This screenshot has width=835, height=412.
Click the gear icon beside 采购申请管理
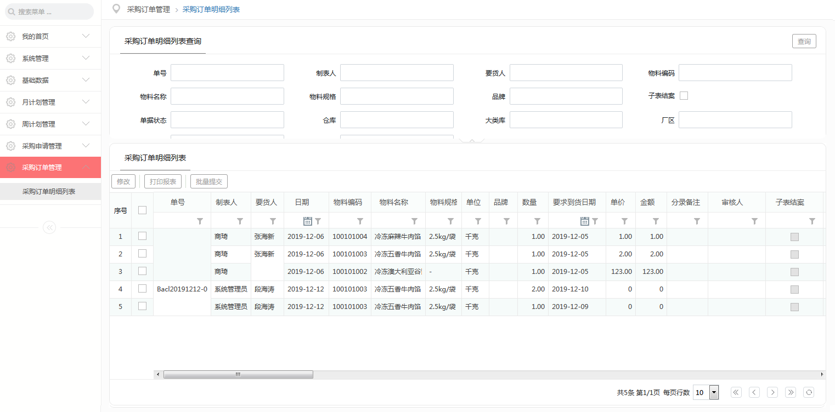pyautogui.click(x=10, y=146)
